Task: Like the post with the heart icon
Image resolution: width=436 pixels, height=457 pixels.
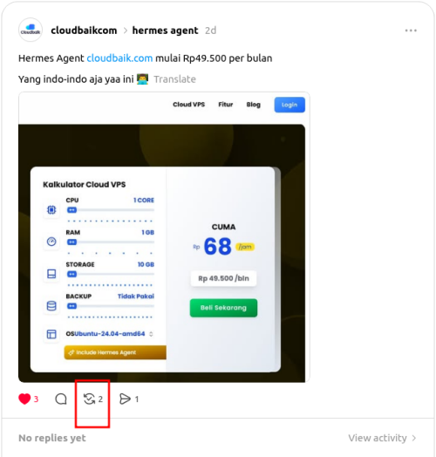Action: [x=24, y=399]
